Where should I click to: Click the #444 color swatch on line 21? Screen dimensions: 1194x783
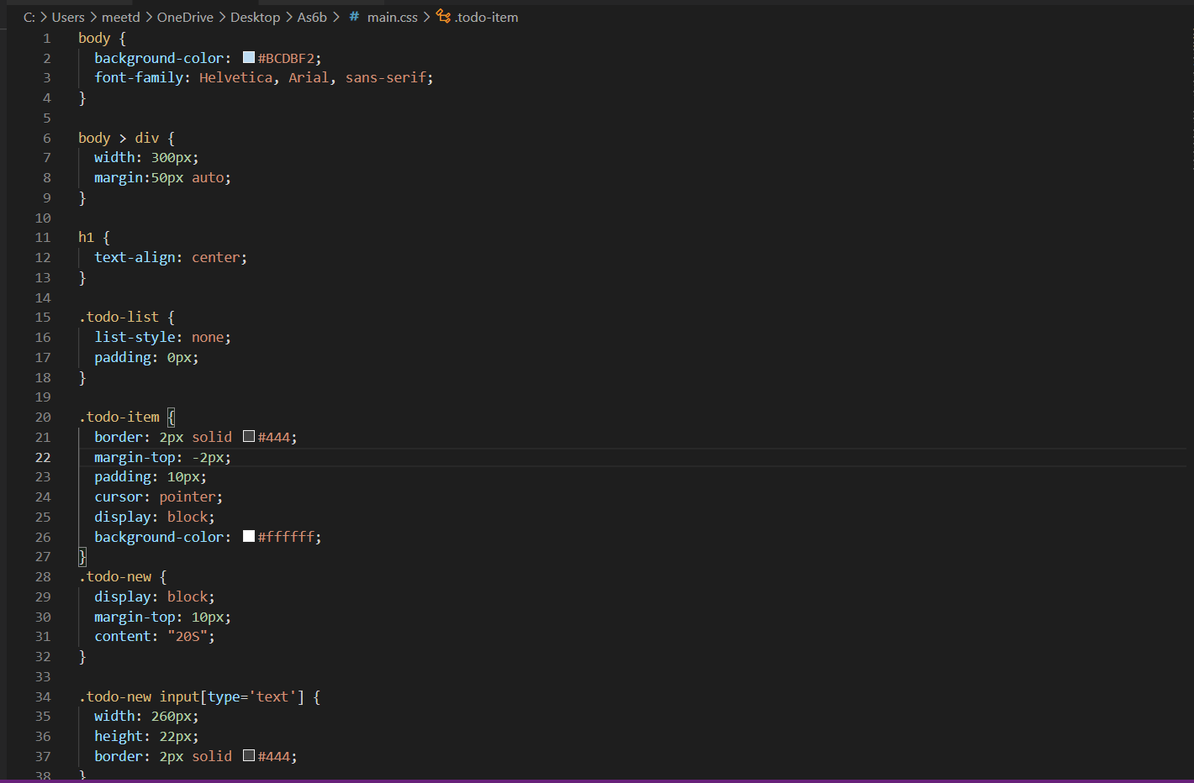pos(249,436)
